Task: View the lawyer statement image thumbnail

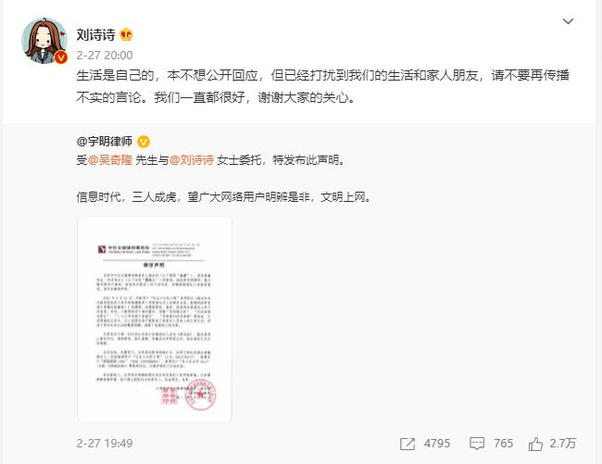Action: coord(155,320)
